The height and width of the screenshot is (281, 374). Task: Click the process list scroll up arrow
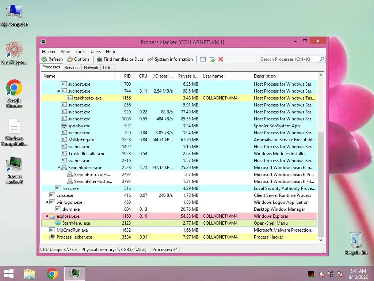[321, 75]
